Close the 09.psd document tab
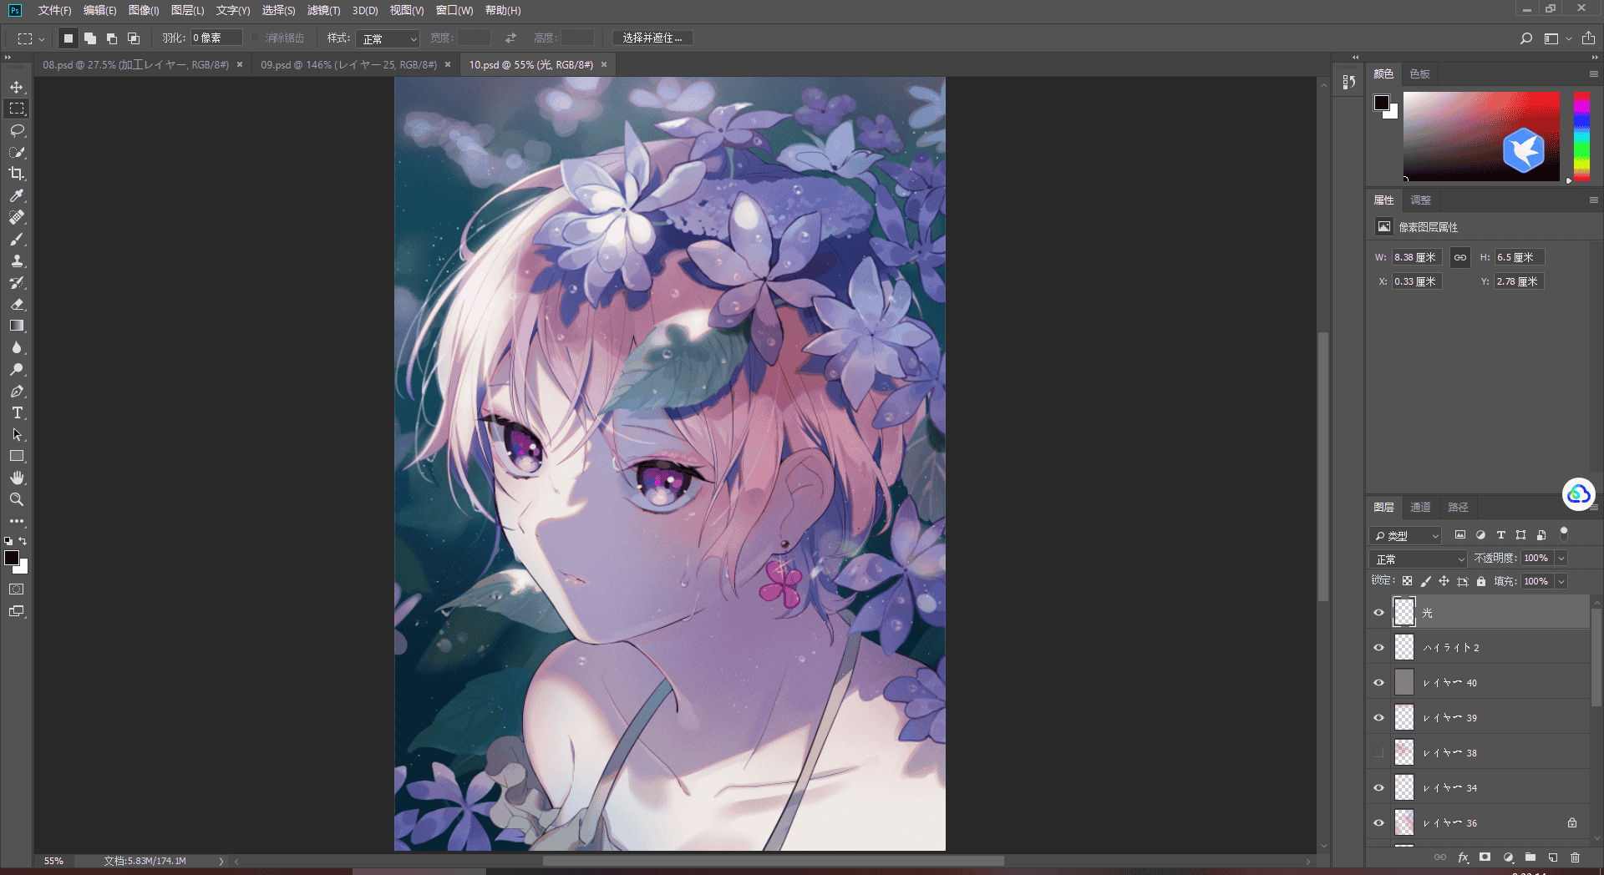1604x875 pixels. click(x=448, y=64)
